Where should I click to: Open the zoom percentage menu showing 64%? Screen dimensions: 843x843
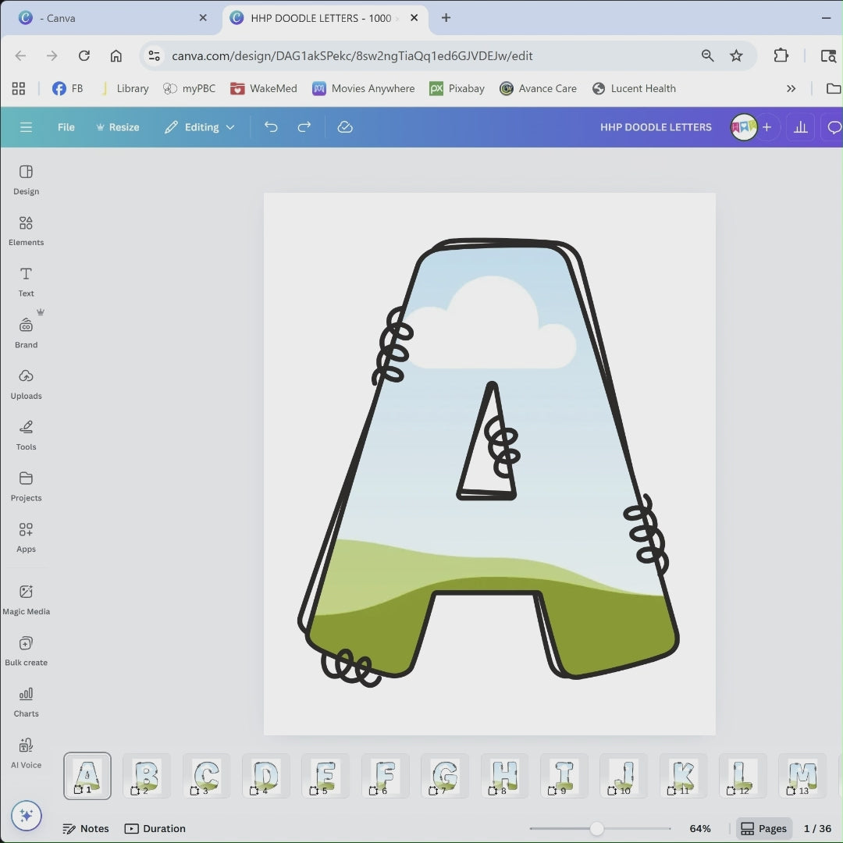coord(699,828)
